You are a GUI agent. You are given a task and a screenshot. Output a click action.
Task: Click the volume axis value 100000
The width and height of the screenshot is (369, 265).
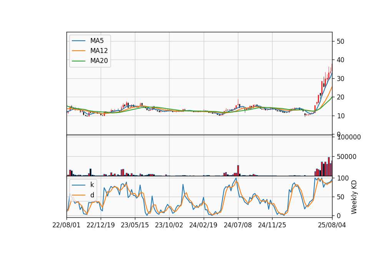tap(349, 137)
